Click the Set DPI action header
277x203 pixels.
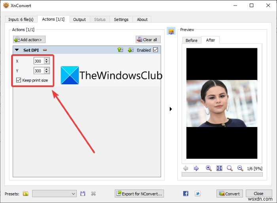[87, 50]
